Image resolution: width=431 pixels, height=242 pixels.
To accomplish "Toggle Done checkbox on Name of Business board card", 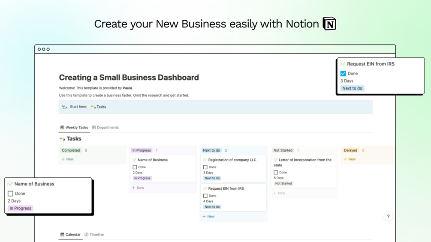I will (x=135, y=167).
